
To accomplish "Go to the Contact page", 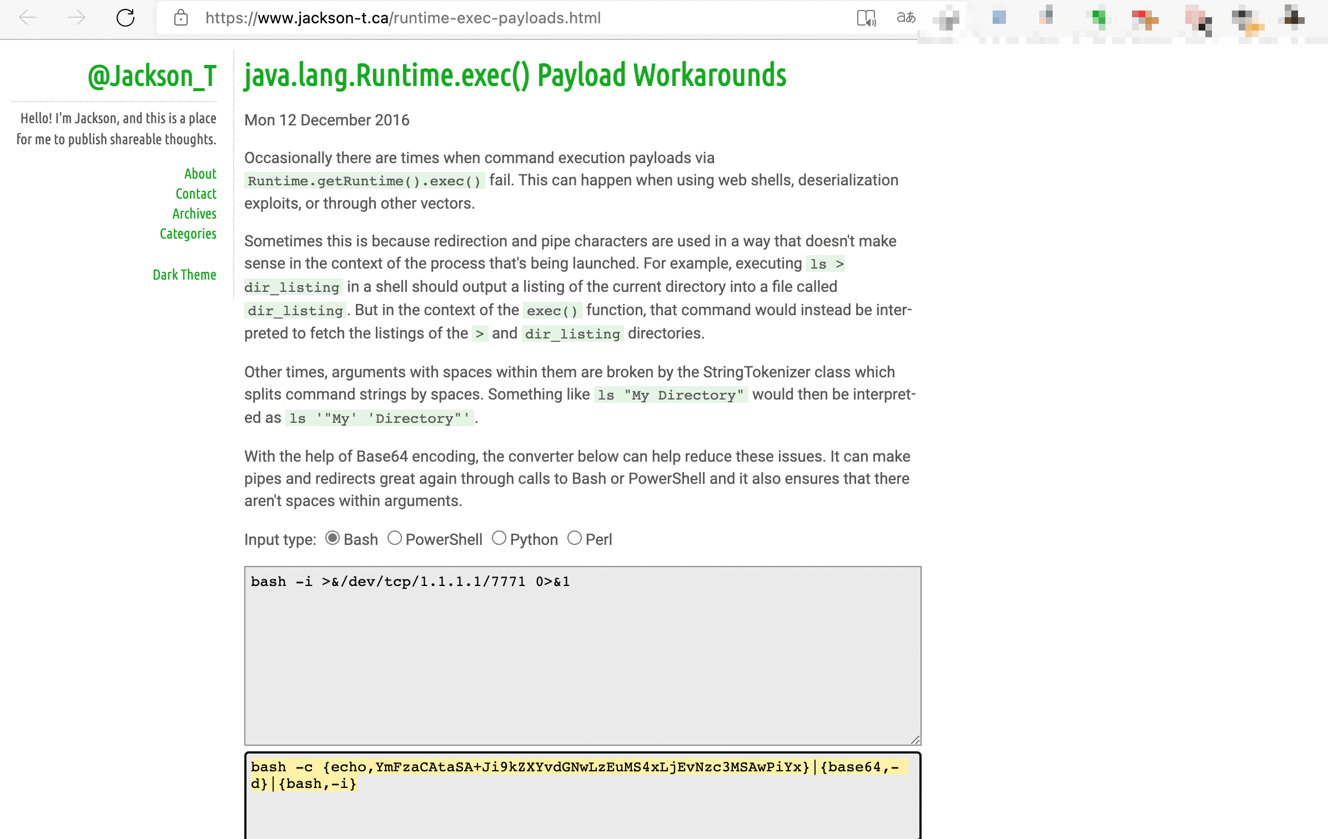I will pos(195,194).
